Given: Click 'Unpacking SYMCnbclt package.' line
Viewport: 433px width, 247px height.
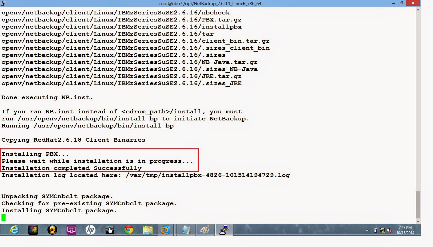Looking at the screenshot, I should coord(57,196).
